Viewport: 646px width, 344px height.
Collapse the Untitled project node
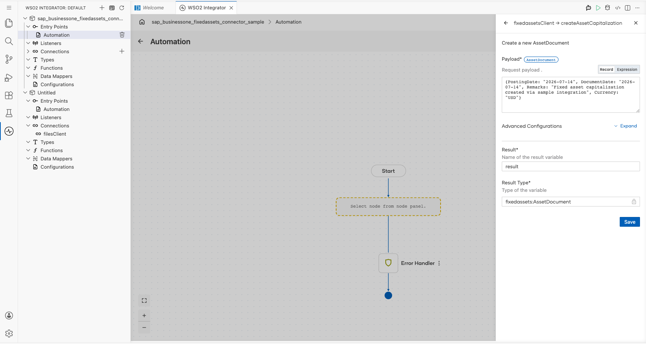(x=25, y=93)
